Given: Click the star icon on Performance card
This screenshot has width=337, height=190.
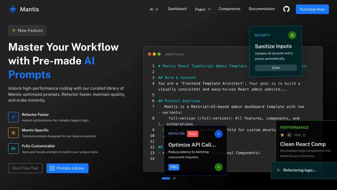Looking at the screenshot, I should 282,135.
